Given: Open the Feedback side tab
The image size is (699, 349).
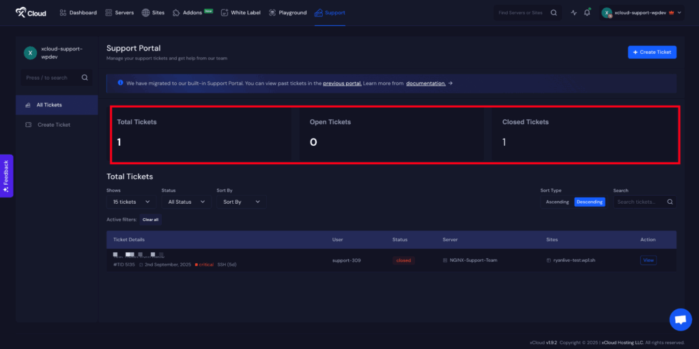Looking at the screenshot, I should [6, 175].
